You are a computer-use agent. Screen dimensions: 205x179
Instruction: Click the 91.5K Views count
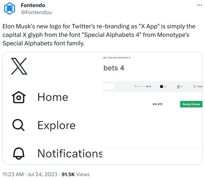[75, 174]
